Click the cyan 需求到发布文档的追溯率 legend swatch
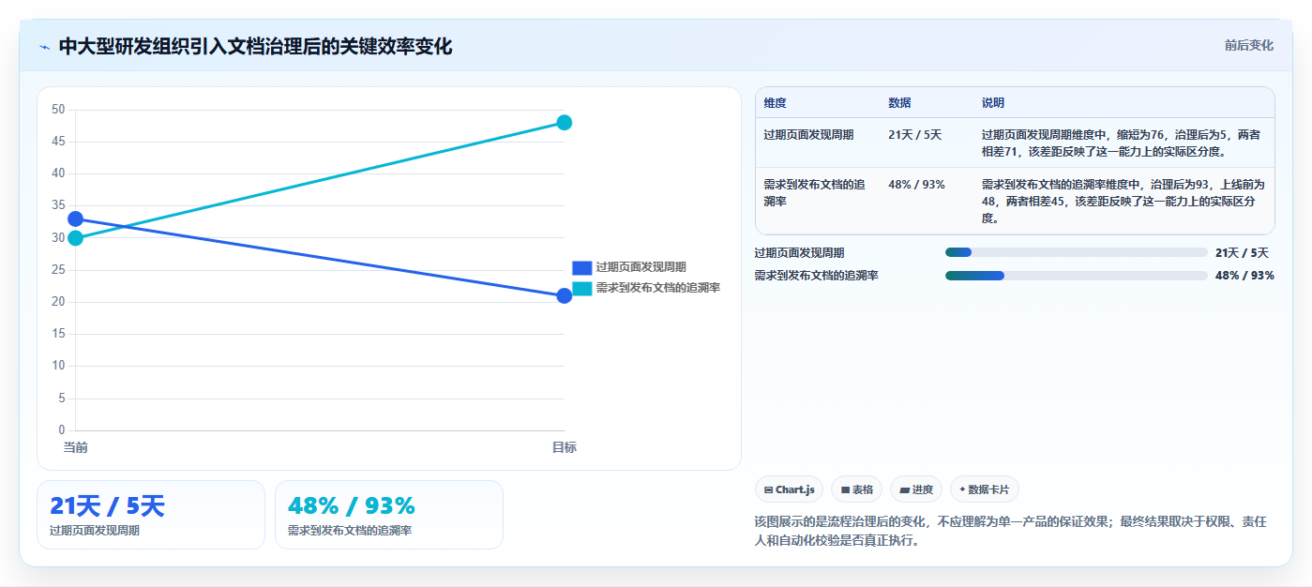Viewport: 1312px width, 587px height. (x=582, y=288)
